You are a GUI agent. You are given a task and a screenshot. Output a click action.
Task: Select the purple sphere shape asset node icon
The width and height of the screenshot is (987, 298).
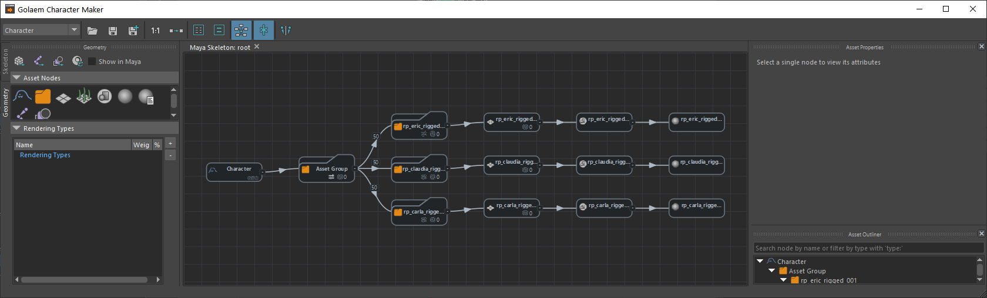(43, 114)
